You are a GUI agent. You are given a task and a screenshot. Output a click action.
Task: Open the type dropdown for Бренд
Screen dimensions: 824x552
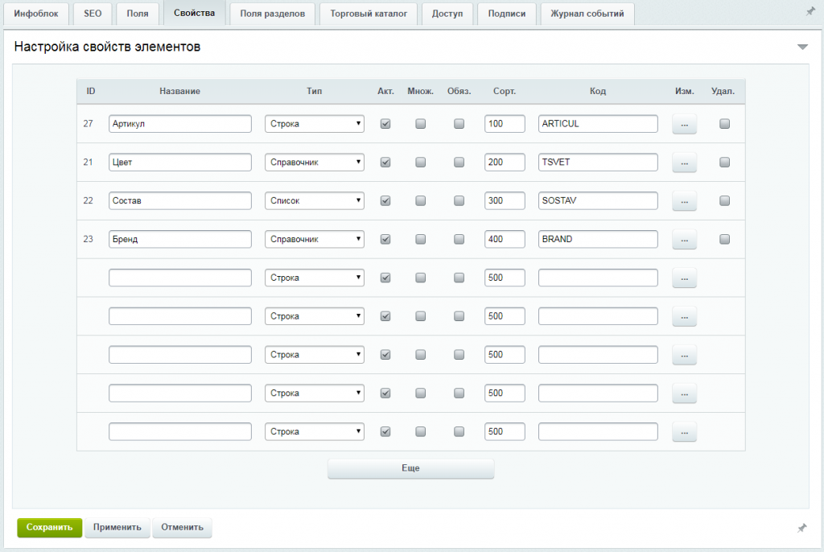pyautogui.click(x=315, y=239)
